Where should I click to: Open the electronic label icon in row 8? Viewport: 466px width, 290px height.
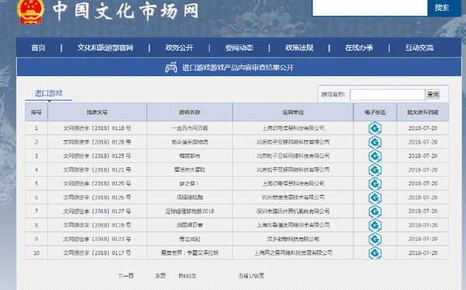(375, 225)
